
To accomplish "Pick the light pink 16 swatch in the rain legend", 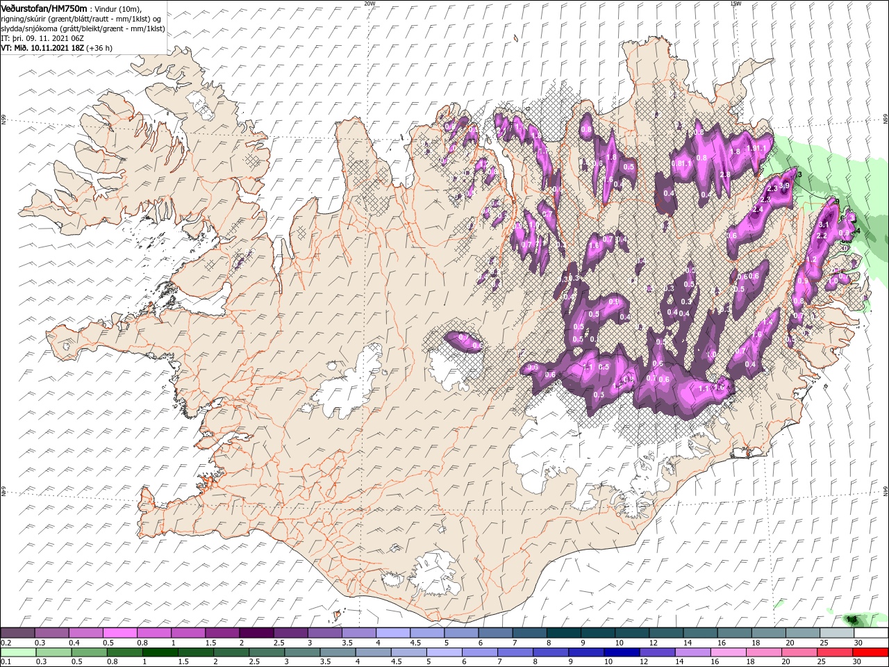I will tap(728, 652).
